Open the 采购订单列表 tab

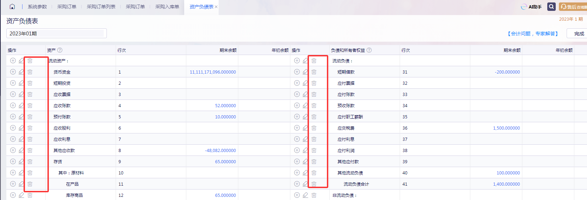101,7
